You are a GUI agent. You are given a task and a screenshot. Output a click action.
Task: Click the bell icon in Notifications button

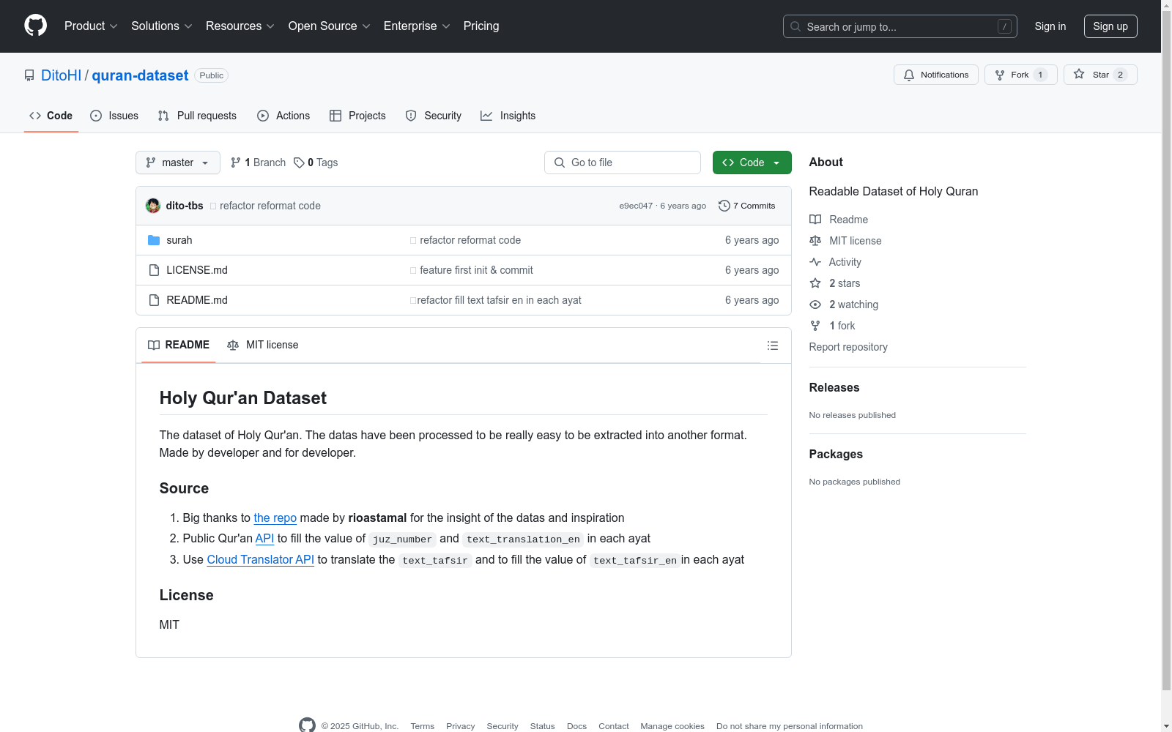pos(909,75)
